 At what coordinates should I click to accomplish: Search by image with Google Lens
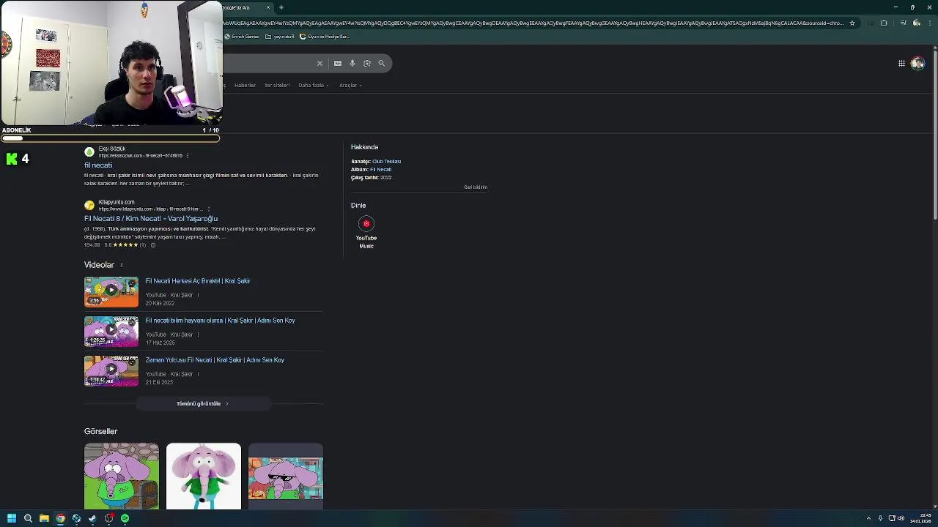(367, 64)
